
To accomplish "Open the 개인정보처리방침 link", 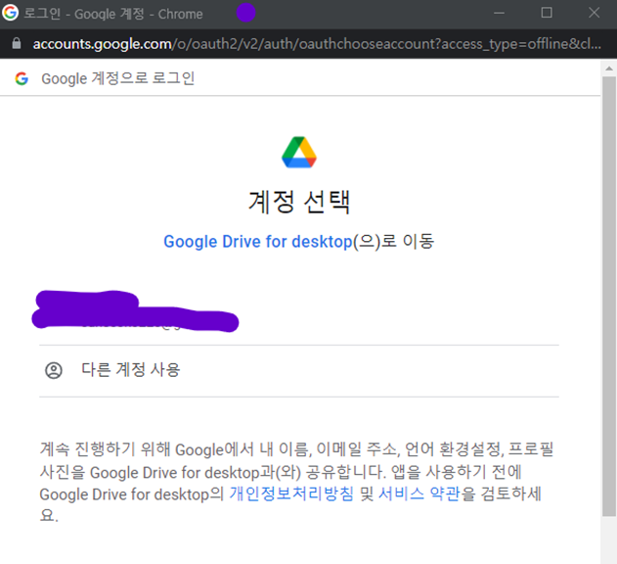I will tap(291, 493).
